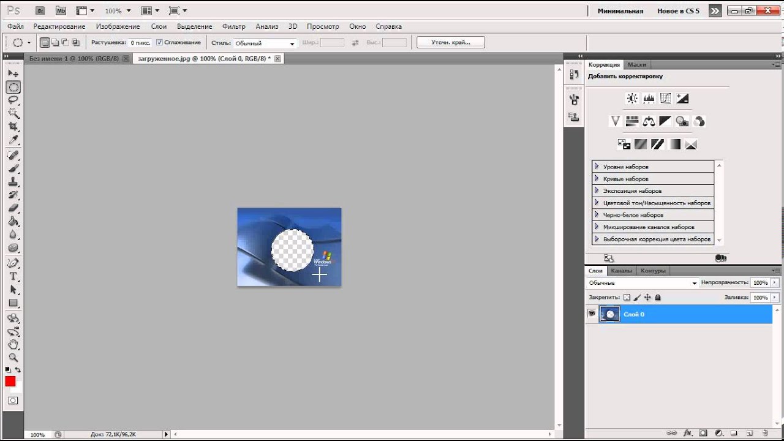The width and height of the screenshot is (784, 441).
Task: Add a Photo Filter adjustment
Action: pyautogui.click(x=682, y=121)
